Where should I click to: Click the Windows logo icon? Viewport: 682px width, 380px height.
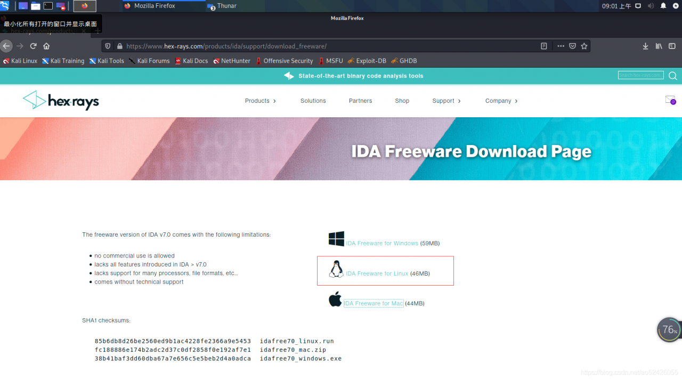[x=336, y=239]
